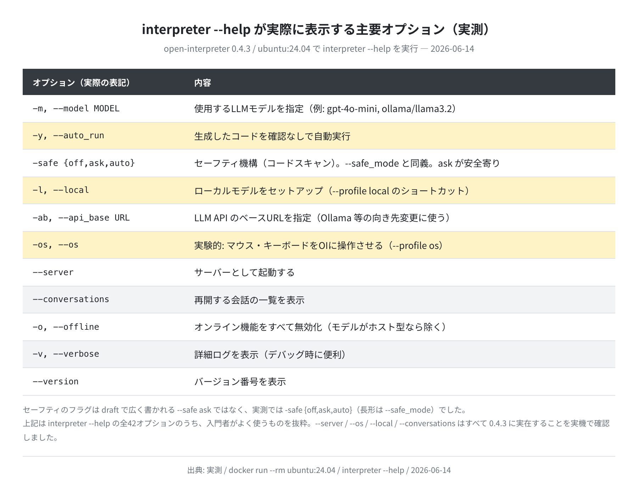Select the description "使用するLLMモデルを指定"
638x490 pixels.
249,108
